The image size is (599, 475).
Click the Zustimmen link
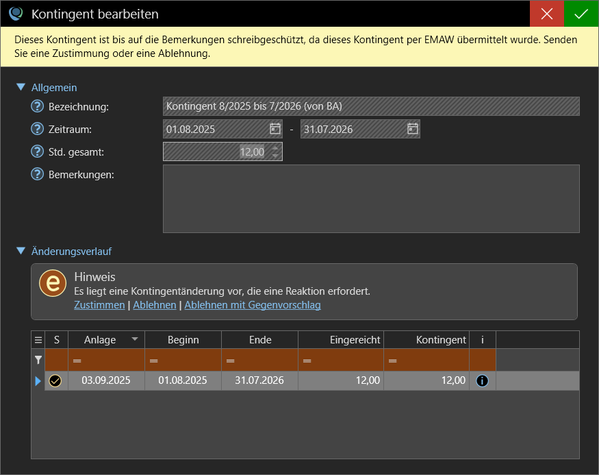coord(99,305)
